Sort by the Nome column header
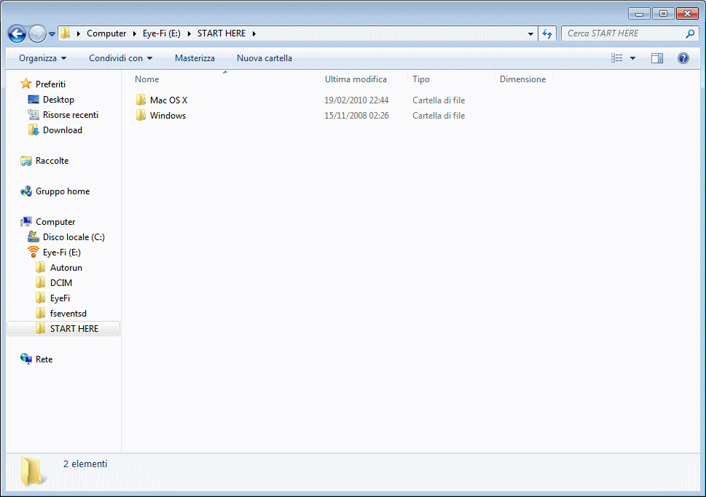This screenshot has width=706, height=497. pyautogui.click(x=146, y=79)
